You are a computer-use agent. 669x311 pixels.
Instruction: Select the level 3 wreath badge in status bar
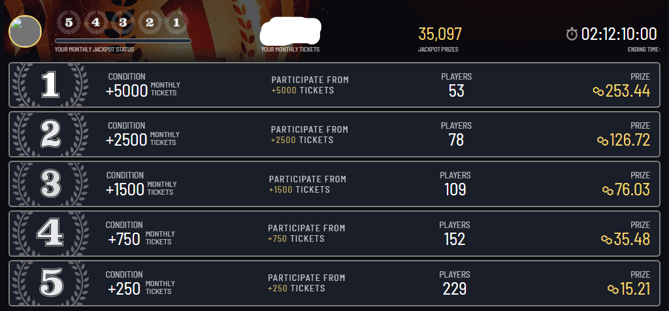[x=123, y=22]
